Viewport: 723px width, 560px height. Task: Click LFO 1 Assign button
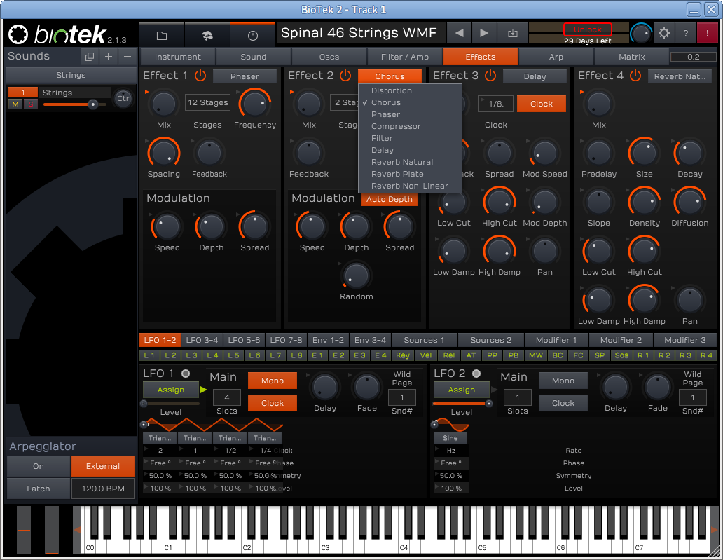click(x=171, y=390)
